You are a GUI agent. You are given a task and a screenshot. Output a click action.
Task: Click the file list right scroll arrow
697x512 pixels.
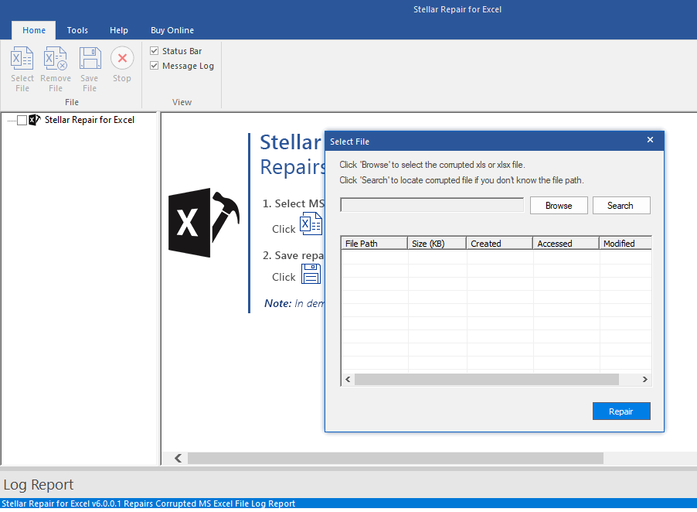(644, 380)
